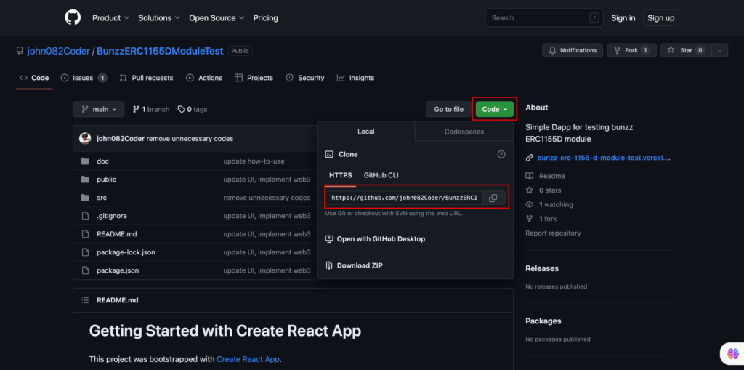744x370 pixels.
Task: Open src row 'remove unnecessary codes' commit
Action: tap(267, 198)
